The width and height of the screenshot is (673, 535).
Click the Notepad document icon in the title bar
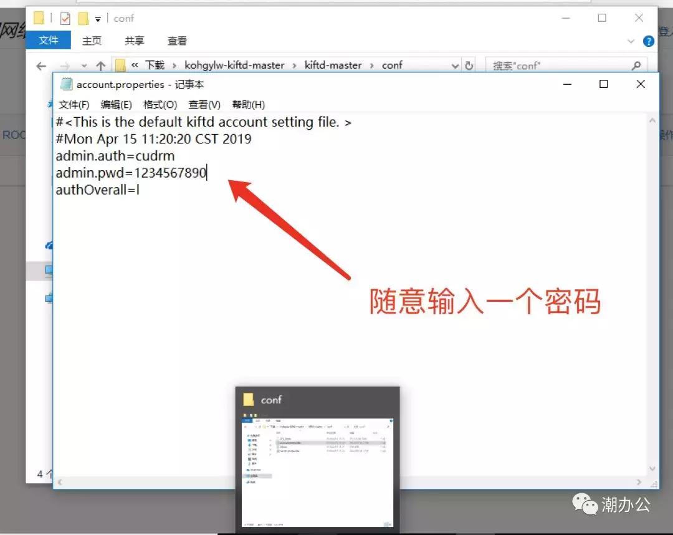coord(65,84)
